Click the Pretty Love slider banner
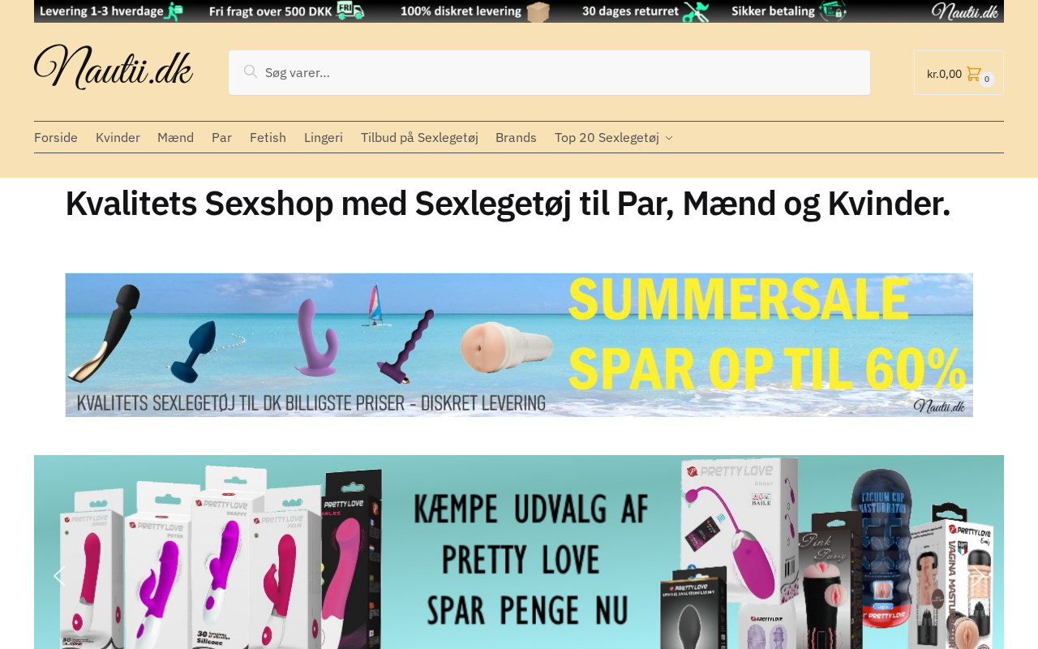The image size is (1038, 649). coord(519,552)
